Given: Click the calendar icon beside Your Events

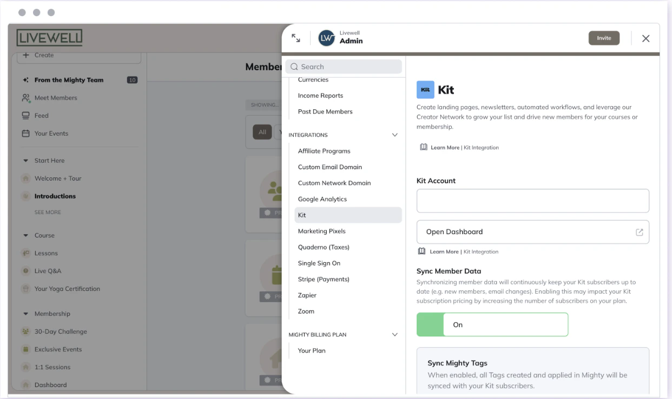Looking at the screenshot, I should 25,134.
